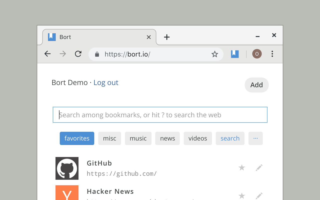Focus the bookmark search field
Viewport: 320px width, 200px height.
click(160, 115)
